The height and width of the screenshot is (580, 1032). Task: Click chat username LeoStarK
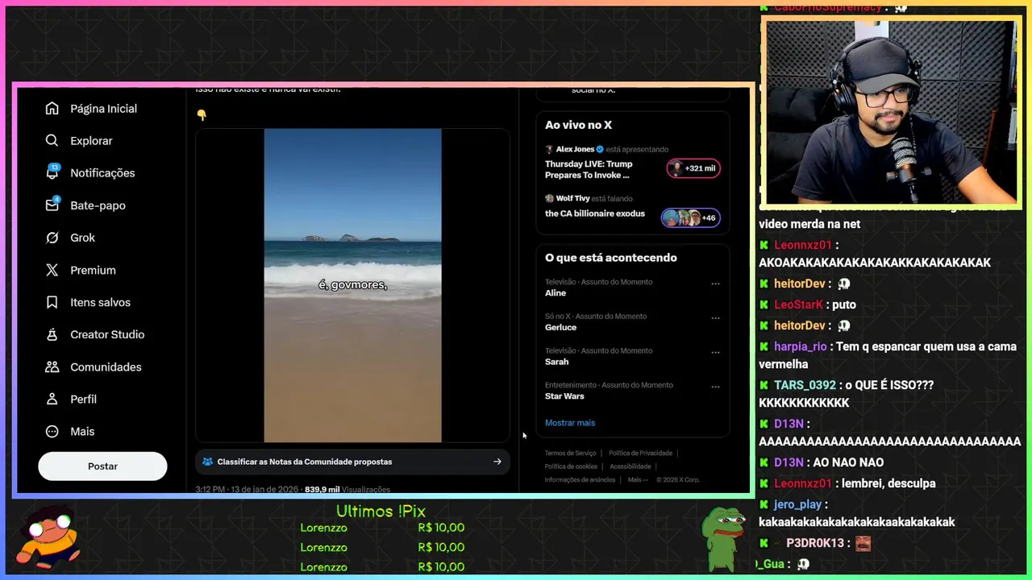click(x=798, y=304)
